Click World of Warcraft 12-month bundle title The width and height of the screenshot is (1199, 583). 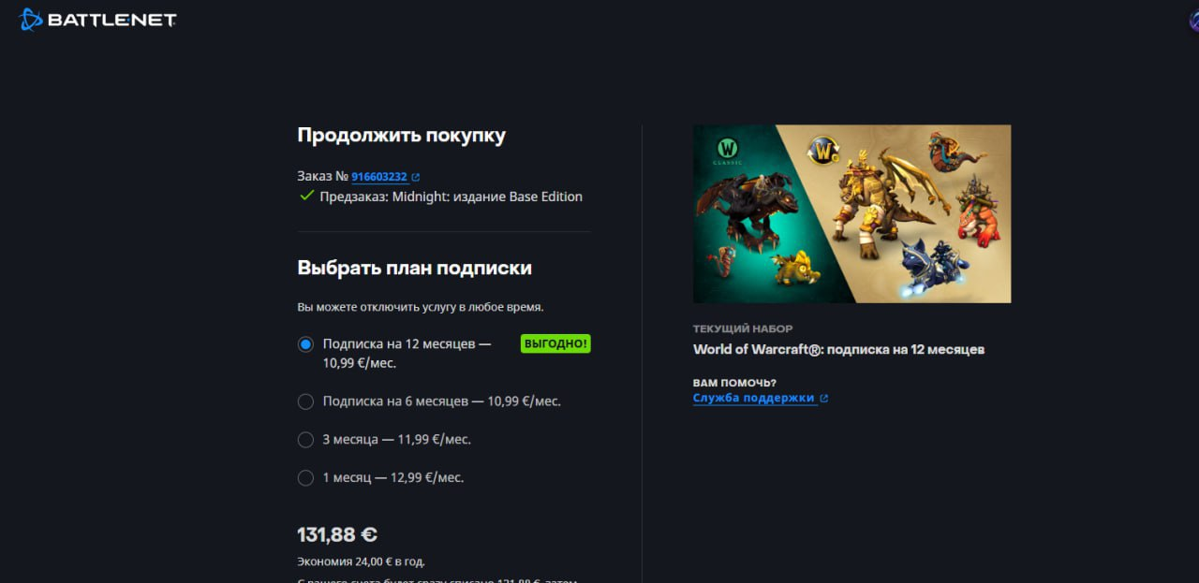[838, 349]
